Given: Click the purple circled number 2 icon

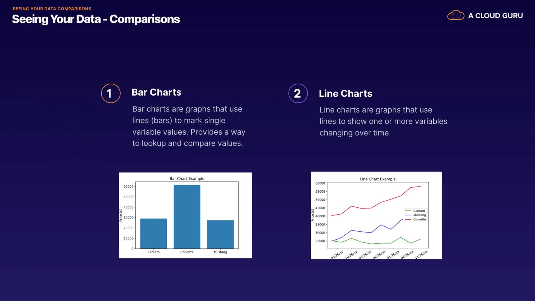Looking at the screenshot, I should (298, 93).
